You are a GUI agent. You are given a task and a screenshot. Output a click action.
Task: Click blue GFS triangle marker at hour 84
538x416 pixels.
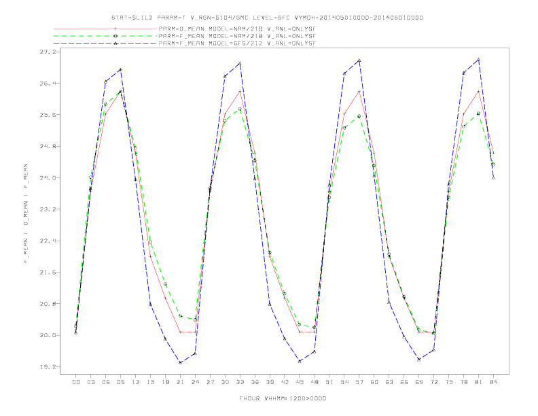tap(493, 178)
